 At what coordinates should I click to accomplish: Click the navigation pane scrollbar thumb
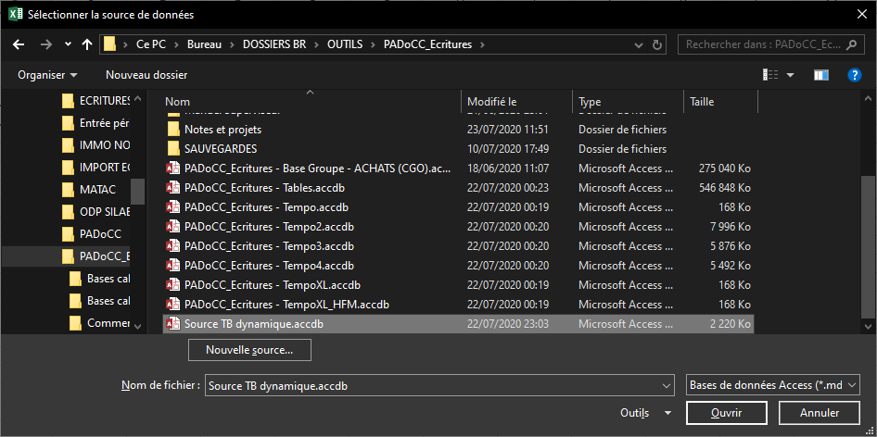pos(137,191)
